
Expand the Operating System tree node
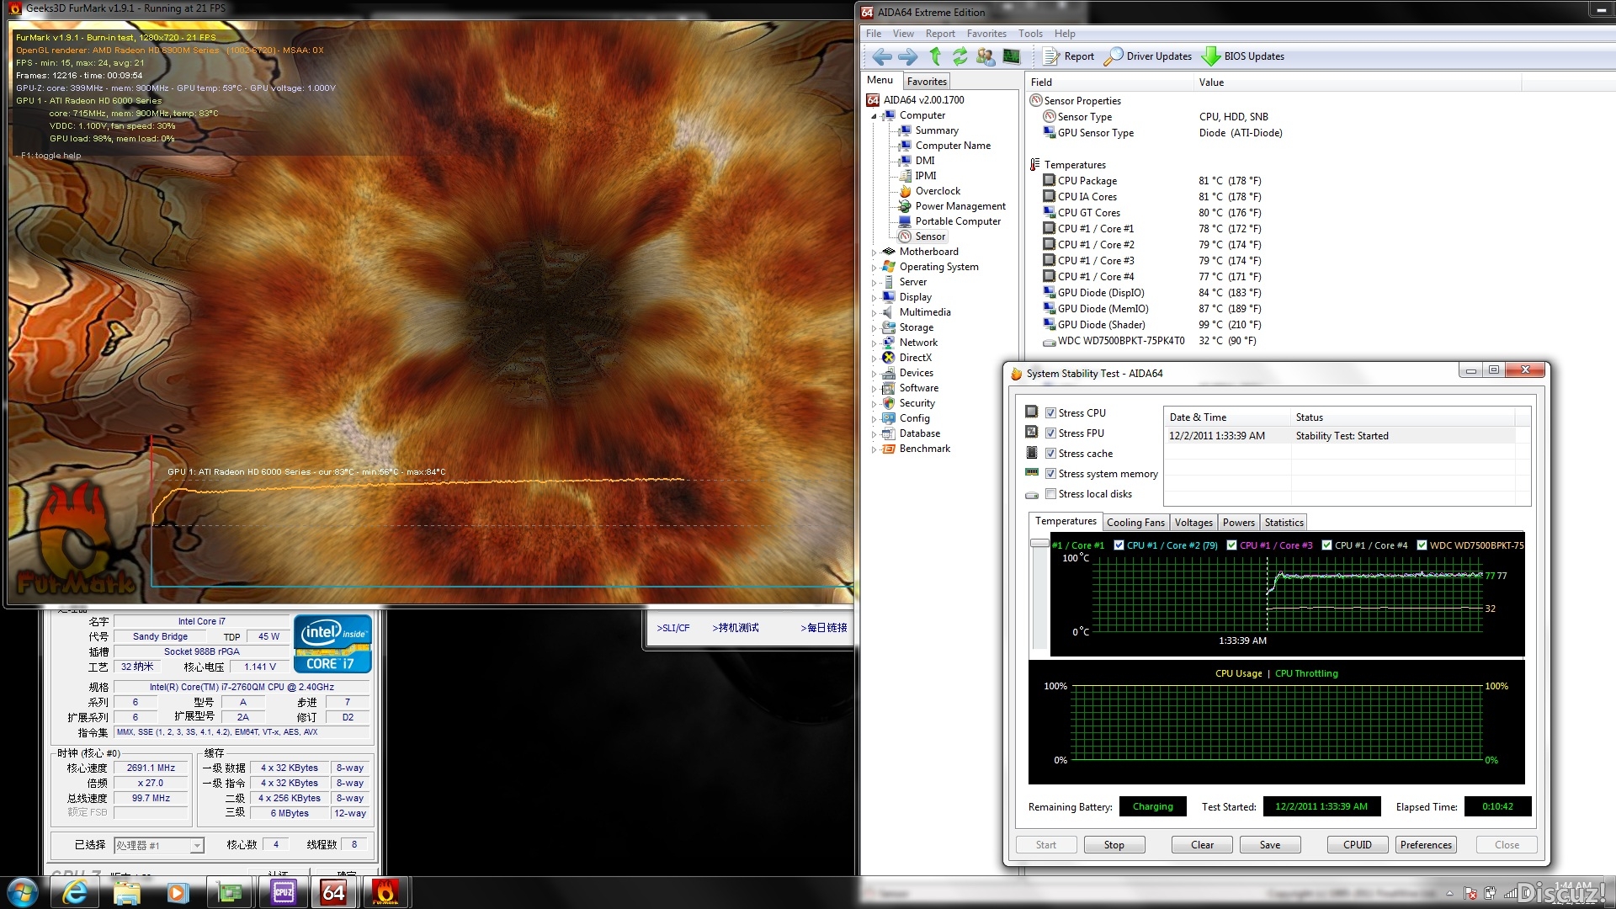tap(874, 268)
